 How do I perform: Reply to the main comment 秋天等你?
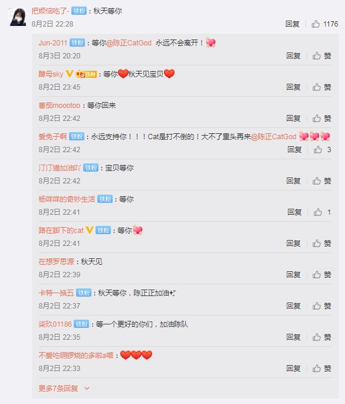pyautogui.click(x=292, y=24)
